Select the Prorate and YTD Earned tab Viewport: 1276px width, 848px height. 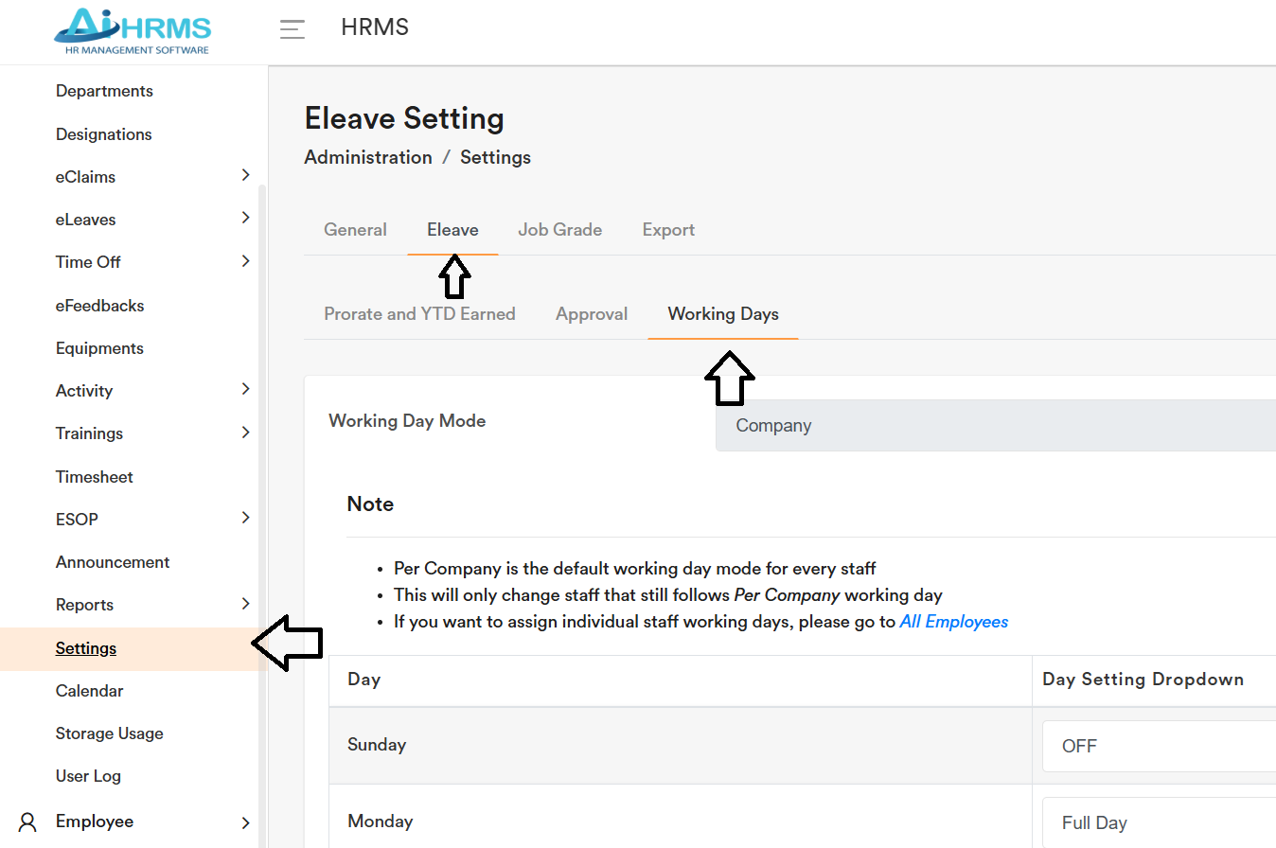point(419,314)
